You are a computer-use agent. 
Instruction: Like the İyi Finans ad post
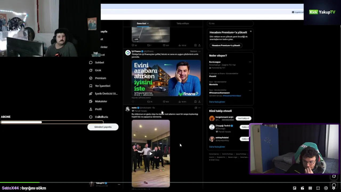tap(164, 102)
